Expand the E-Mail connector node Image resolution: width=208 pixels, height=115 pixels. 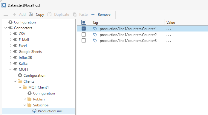point(10,40)
